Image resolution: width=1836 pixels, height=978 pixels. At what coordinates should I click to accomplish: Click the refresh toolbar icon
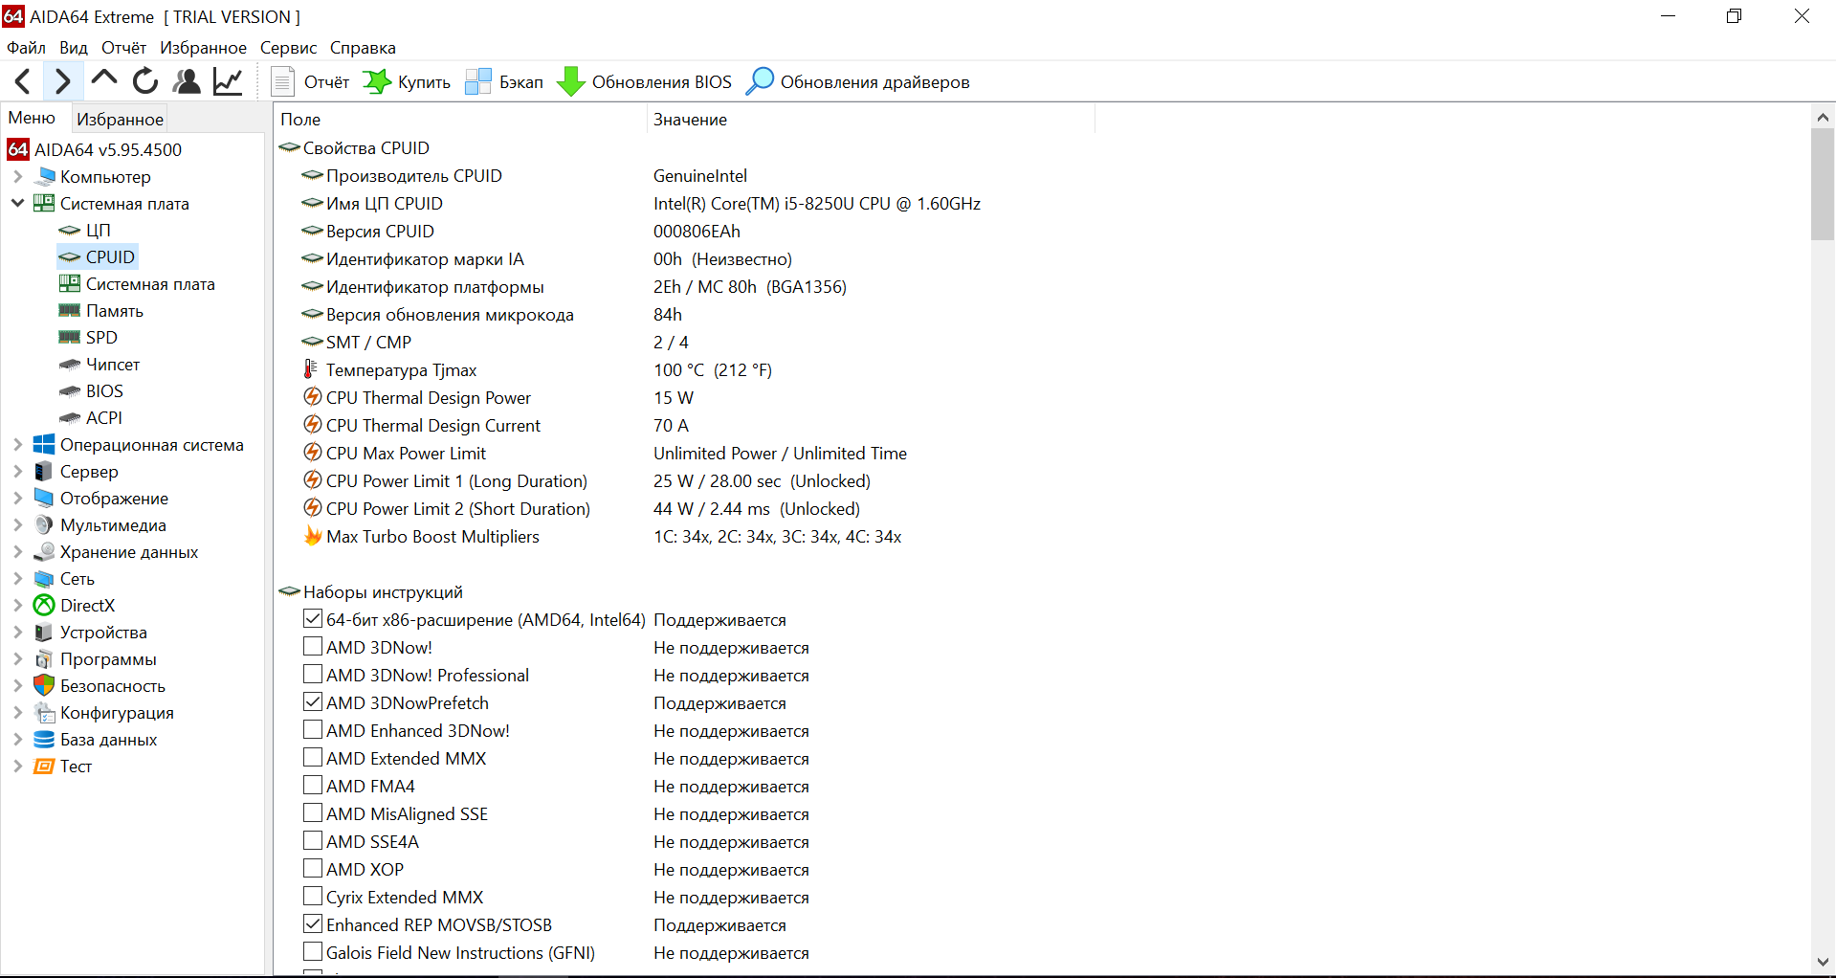145,81
